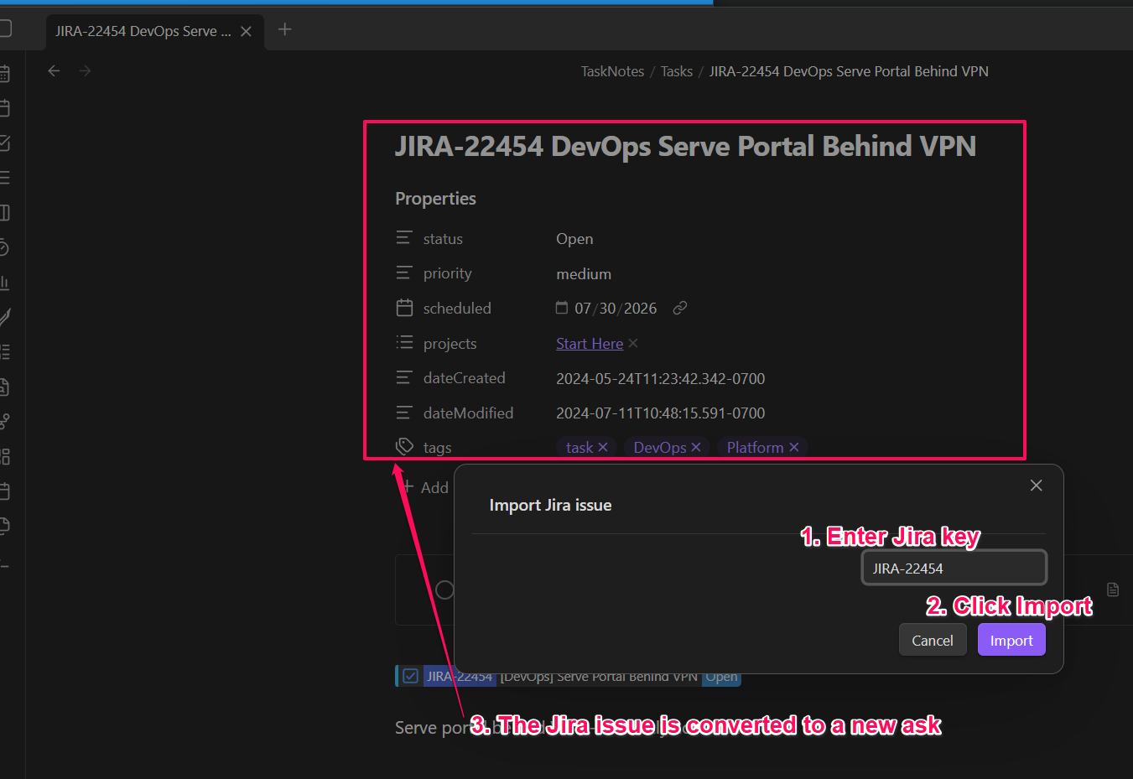Open the DevOps tag
This screenshot has height=779, width=1133.
[660, 448]
